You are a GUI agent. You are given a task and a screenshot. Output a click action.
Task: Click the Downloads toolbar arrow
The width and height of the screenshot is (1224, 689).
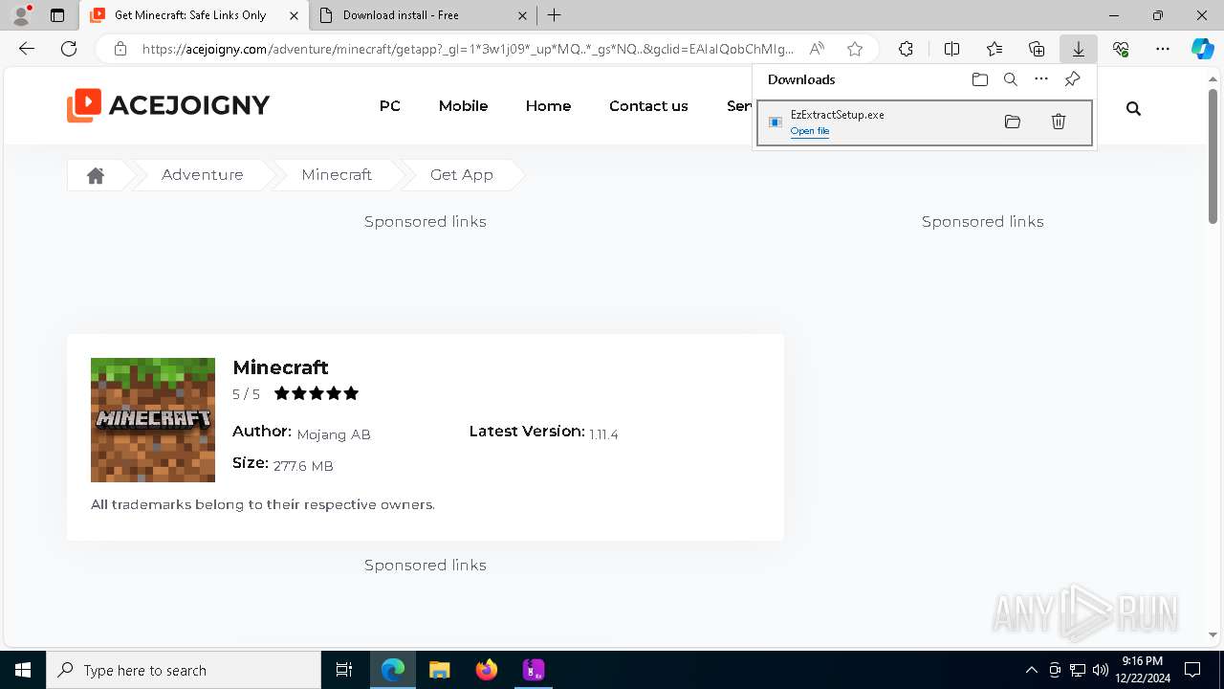click(x=1078, y=49)
